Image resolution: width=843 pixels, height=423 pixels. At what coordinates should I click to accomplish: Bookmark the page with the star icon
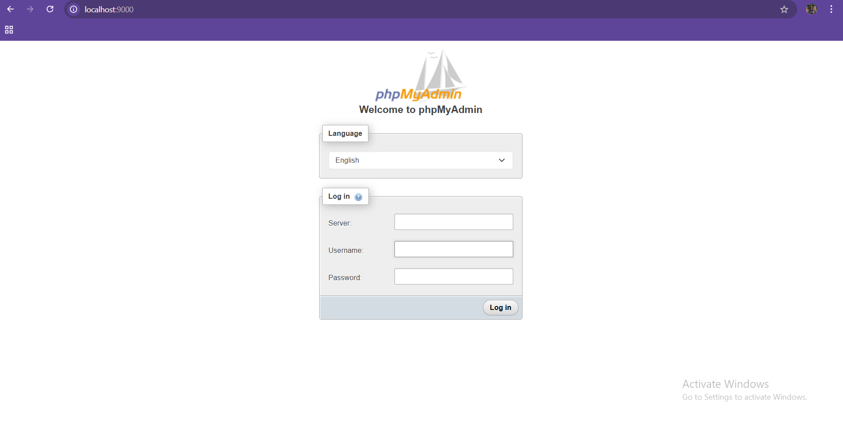click(x=784, y=9)
